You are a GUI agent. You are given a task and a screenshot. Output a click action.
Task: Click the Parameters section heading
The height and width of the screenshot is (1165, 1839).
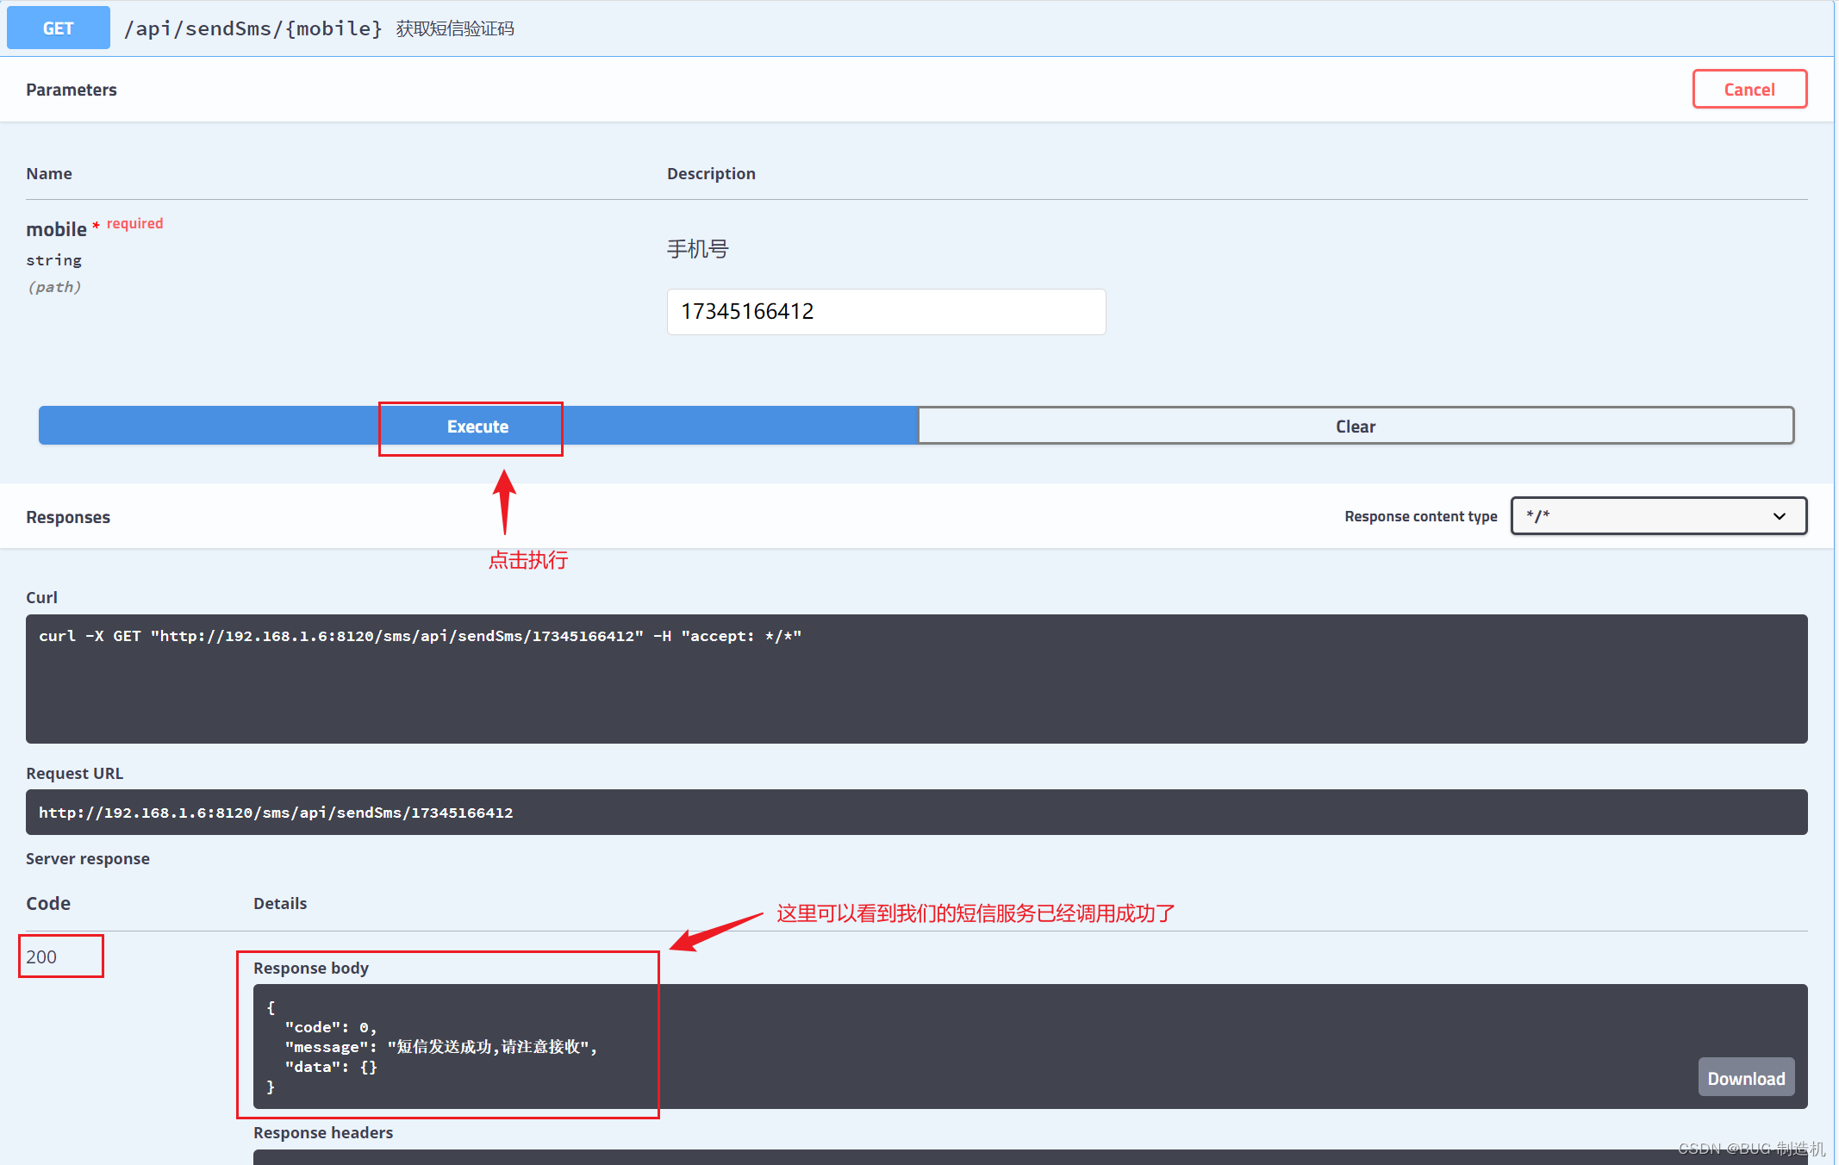(x=72, y=90)
